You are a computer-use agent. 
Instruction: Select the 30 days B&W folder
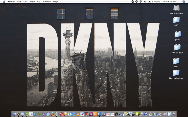177,49
